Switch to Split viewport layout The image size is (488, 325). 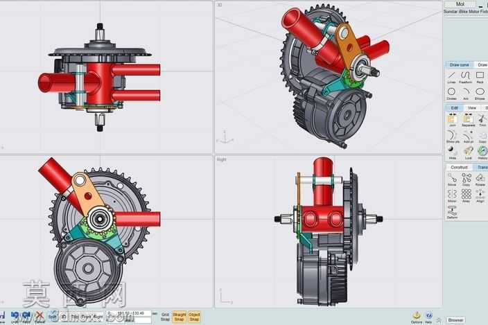(52, 317)
